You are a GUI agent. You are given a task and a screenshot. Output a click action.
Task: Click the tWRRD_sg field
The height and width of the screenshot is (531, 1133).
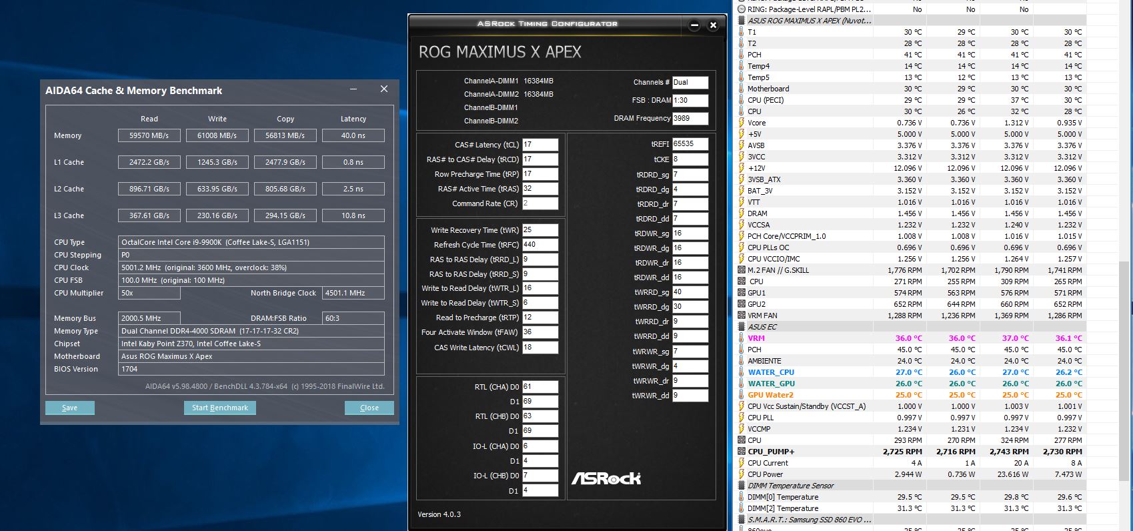pos(690,292)
